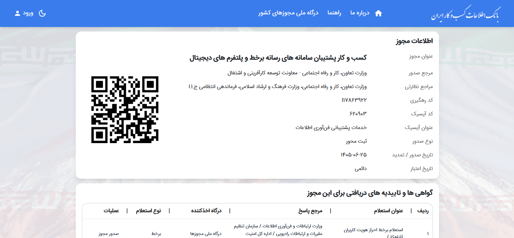Open درگاه ملی مجوزهای کشور link
Screen dimensions: 514x238
tap(288, 13)
